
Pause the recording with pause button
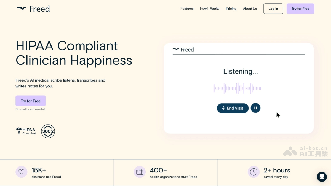[255, 108]
